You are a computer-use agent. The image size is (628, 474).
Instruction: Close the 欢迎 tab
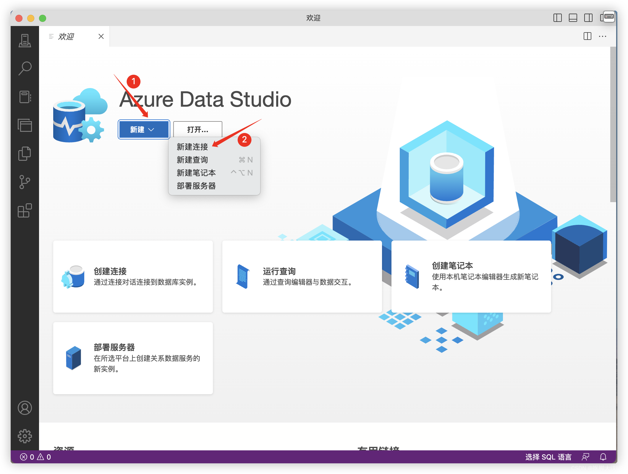[x=101, y=36]
